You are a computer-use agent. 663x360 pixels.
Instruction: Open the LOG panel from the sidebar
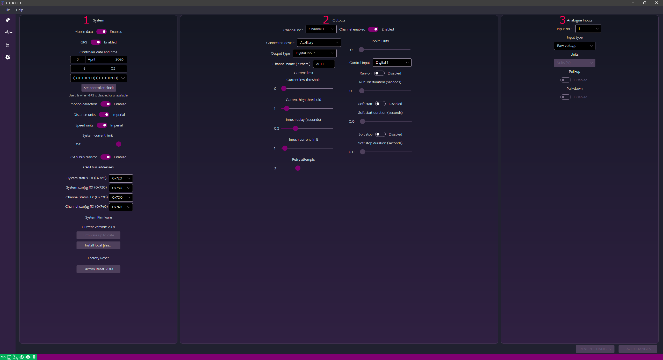pos(8,44)
